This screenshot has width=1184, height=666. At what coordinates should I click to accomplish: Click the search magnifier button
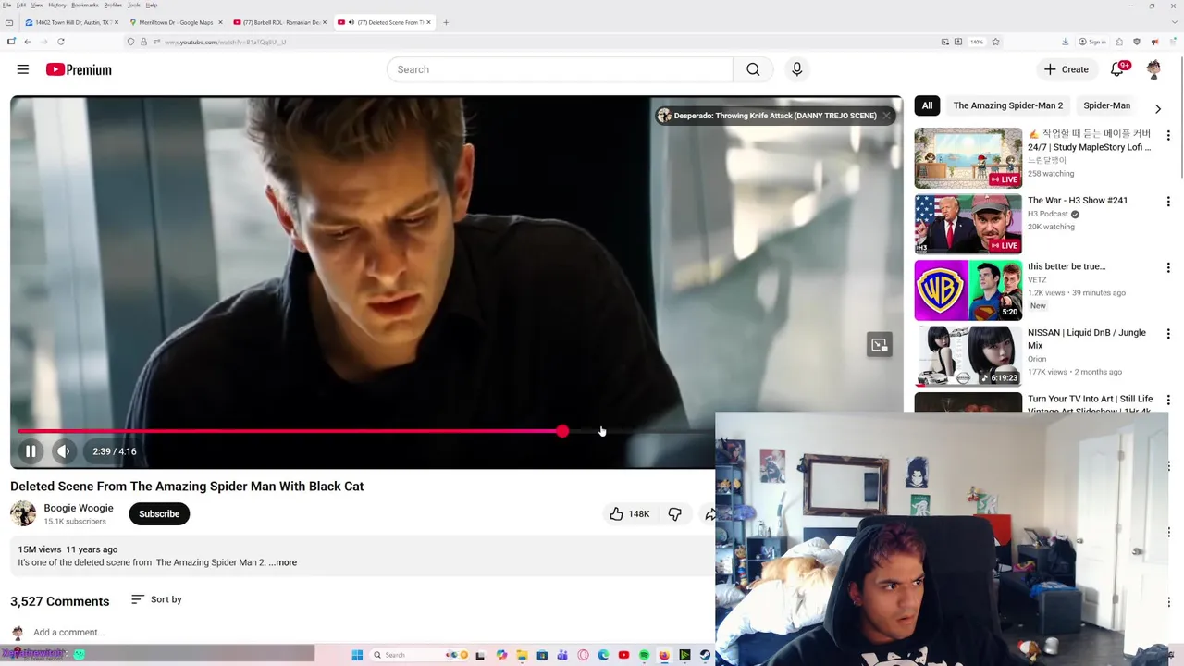753,69
